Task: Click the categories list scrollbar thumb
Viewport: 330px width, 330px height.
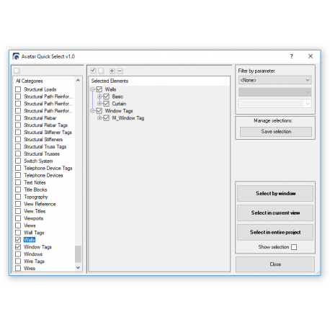Action: (x=78, y=254)
